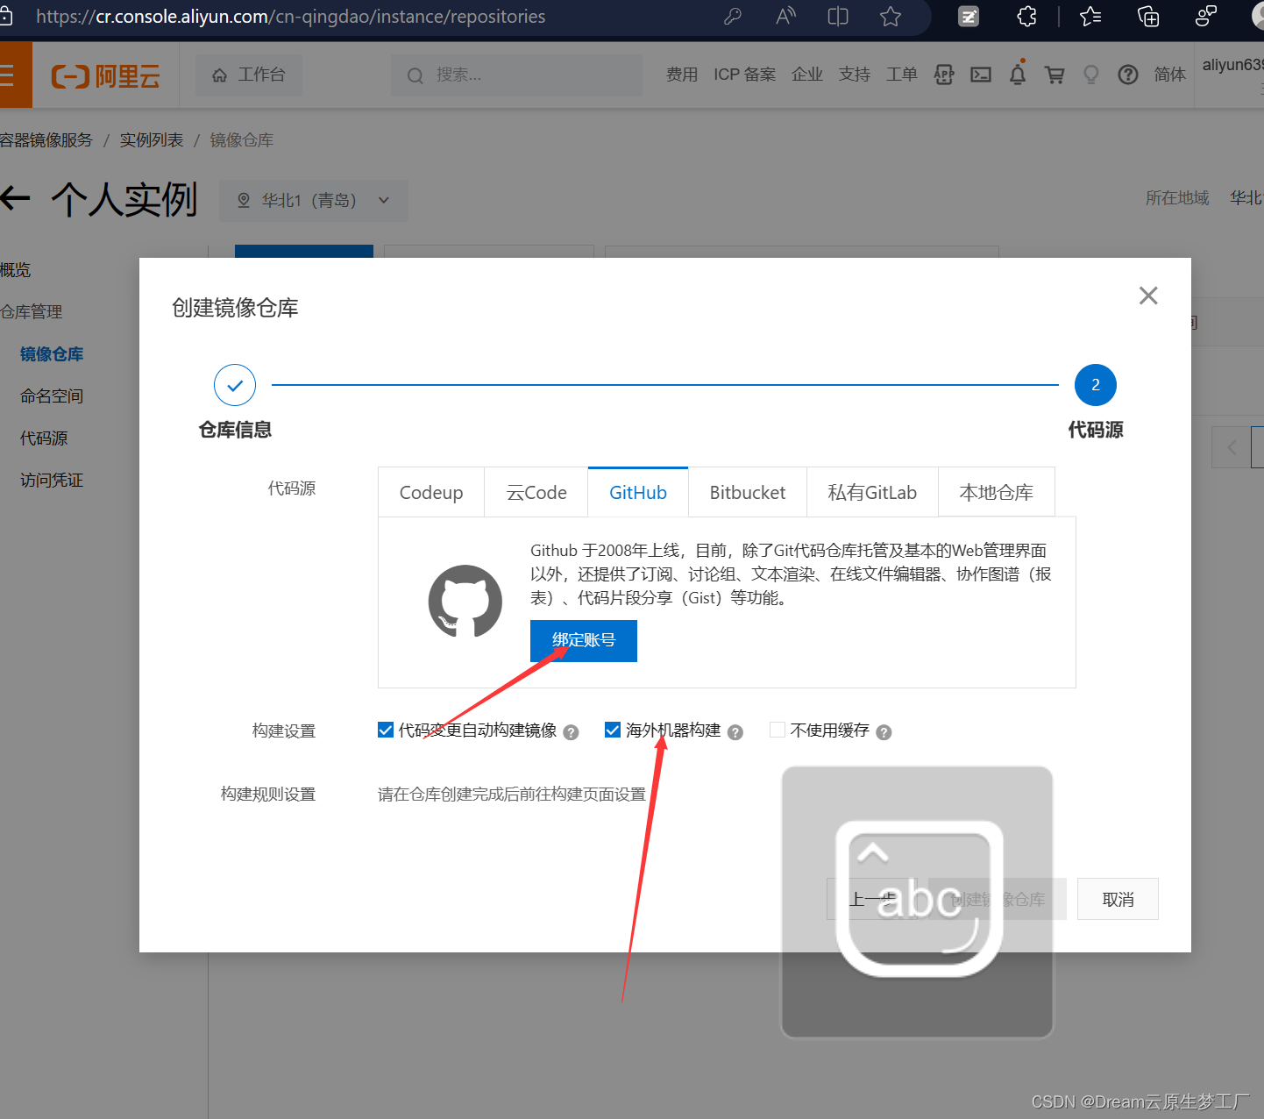Click 取消 to cancel
The height and width of the screenshot is (1119, 1264).
coord(1118,899)
